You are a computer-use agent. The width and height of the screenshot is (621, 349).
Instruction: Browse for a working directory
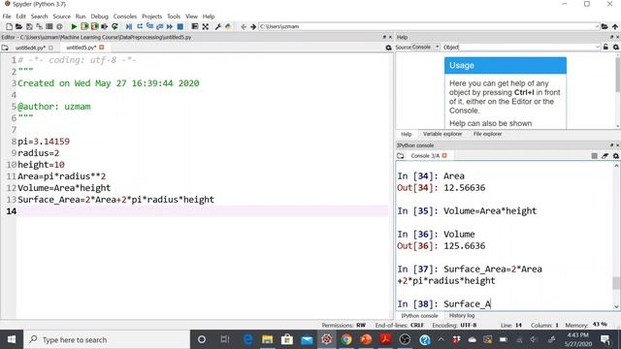[x=605, y=26]
